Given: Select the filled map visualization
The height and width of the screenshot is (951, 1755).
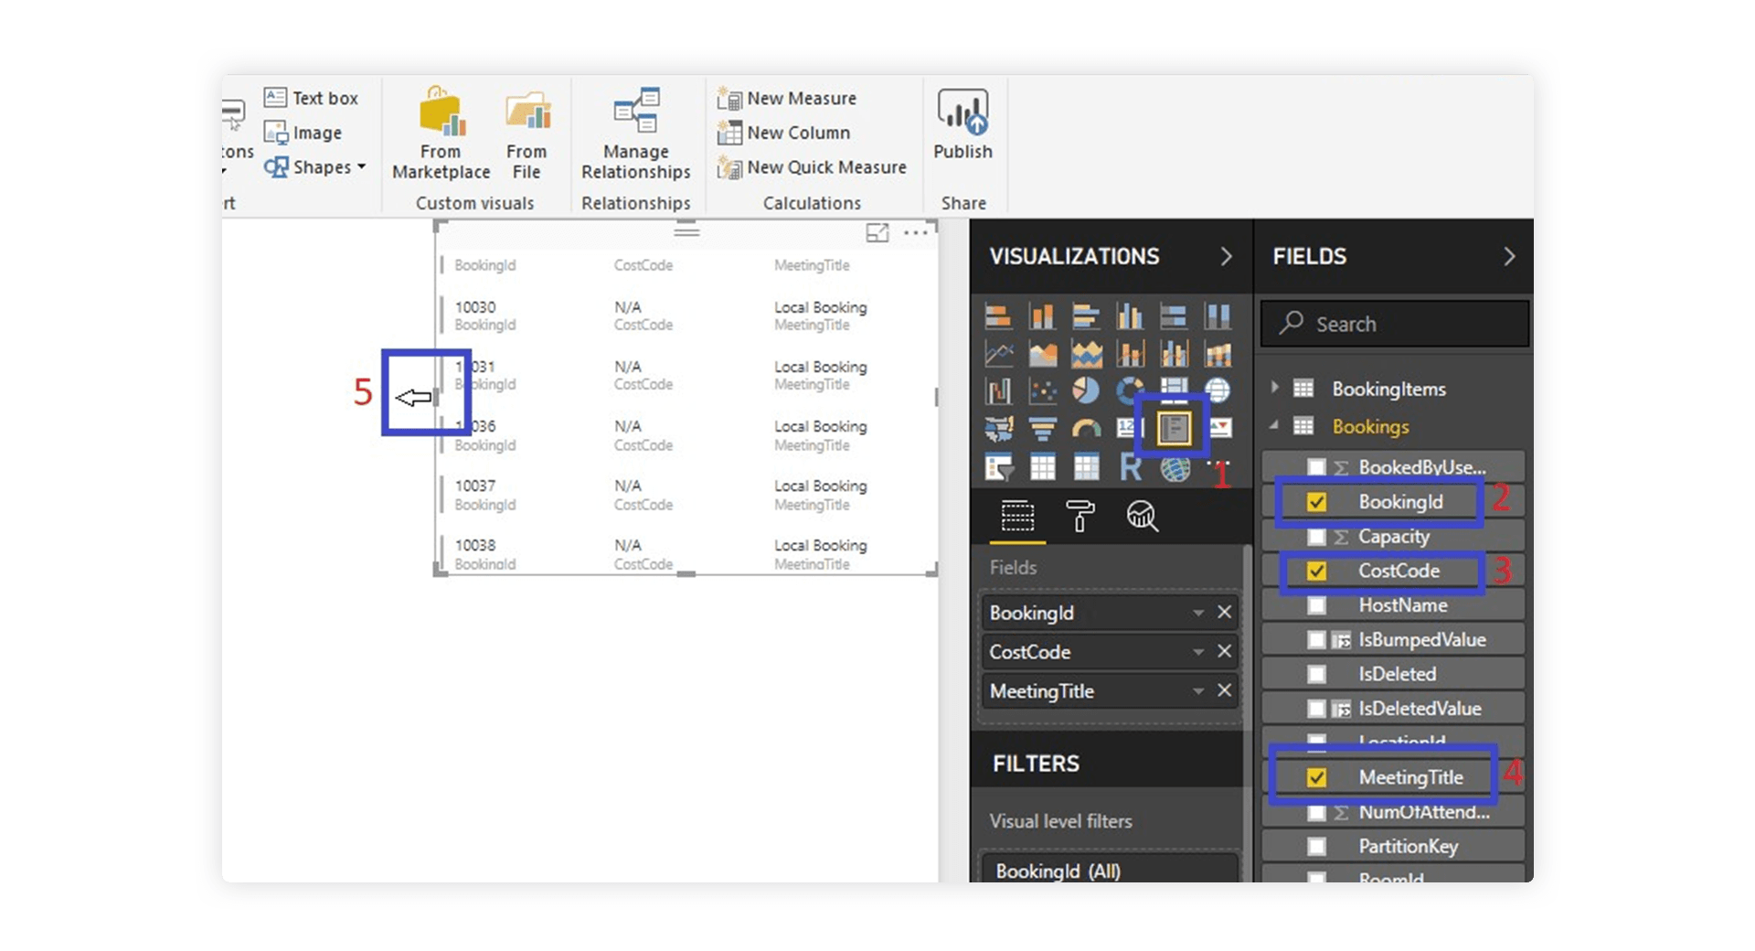Looking at the screenshot, I should (x=998, y=428).
